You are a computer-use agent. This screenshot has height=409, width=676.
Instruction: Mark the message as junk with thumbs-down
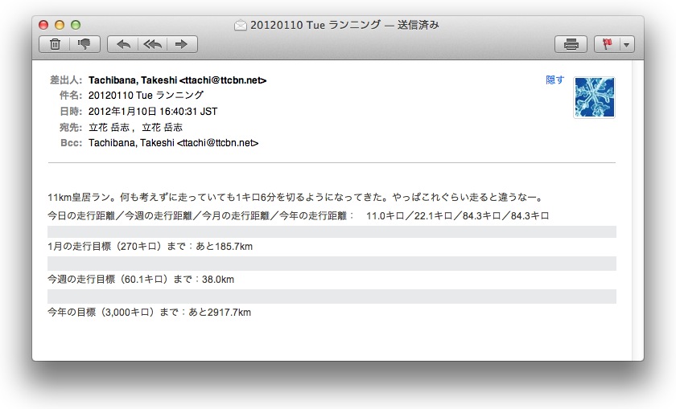(84, 44)
